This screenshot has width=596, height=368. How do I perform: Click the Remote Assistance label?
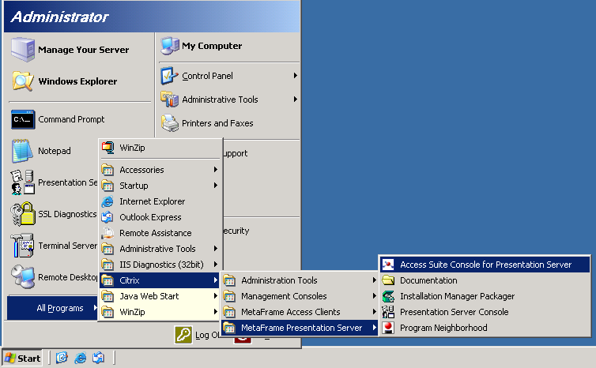tap(156, 233)
